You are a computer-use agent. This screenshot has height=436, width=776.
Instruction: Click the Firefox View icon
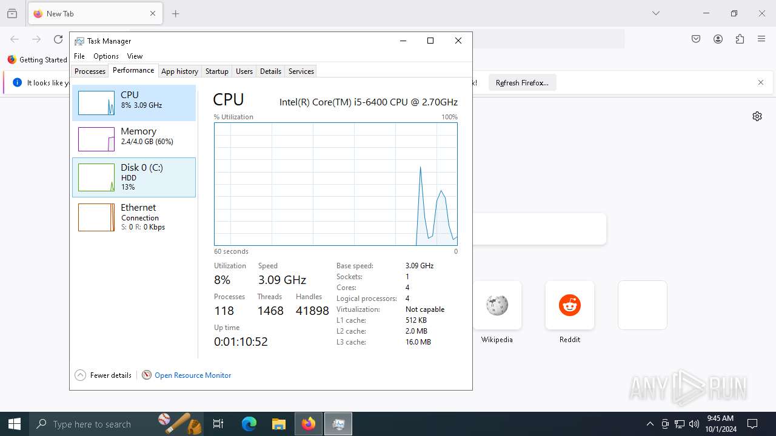12,13
